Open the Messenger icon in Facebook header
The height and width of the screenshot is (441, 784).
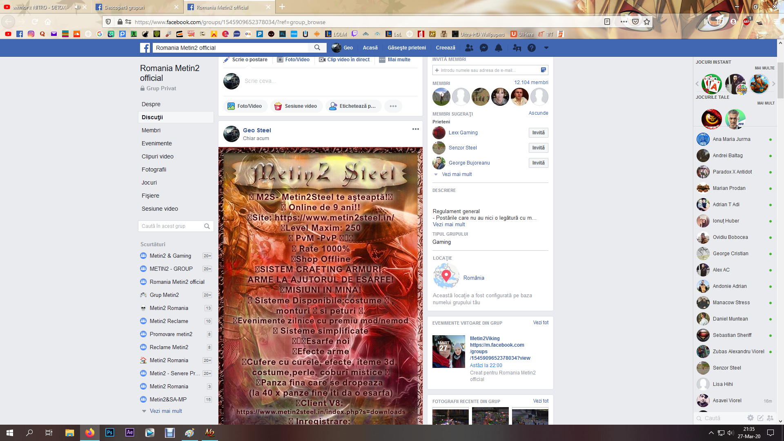click(484, 48)
